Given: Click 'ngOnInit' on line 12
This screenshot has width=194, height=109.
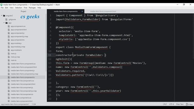Looking at the screenshot, I should [x=62, y=59].
